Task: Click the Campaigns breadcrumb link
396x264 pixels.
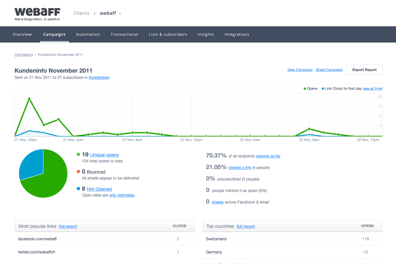Action: [x=24, y=55]
